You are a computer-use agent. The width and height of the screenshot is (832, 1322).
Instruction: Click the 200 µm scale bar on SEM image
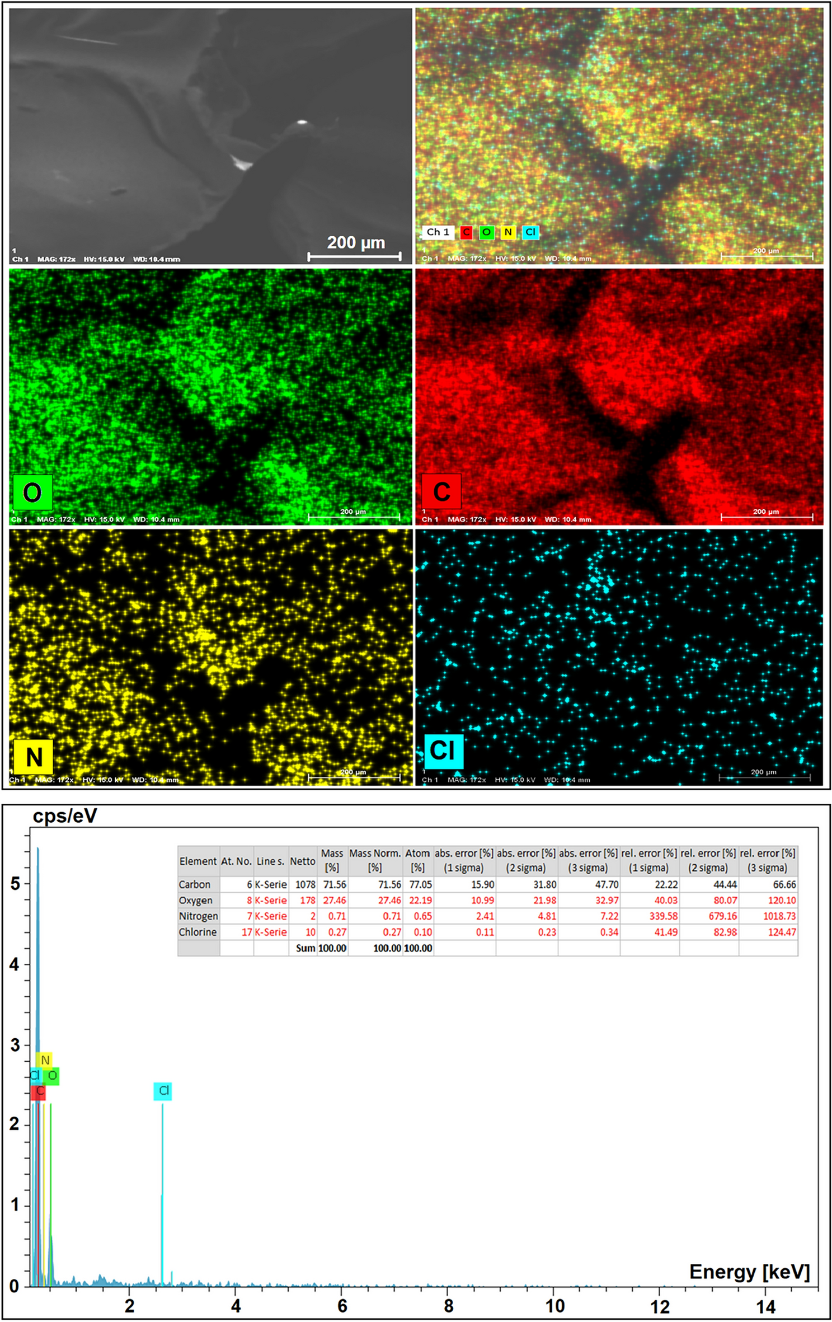tap(355, 256)
